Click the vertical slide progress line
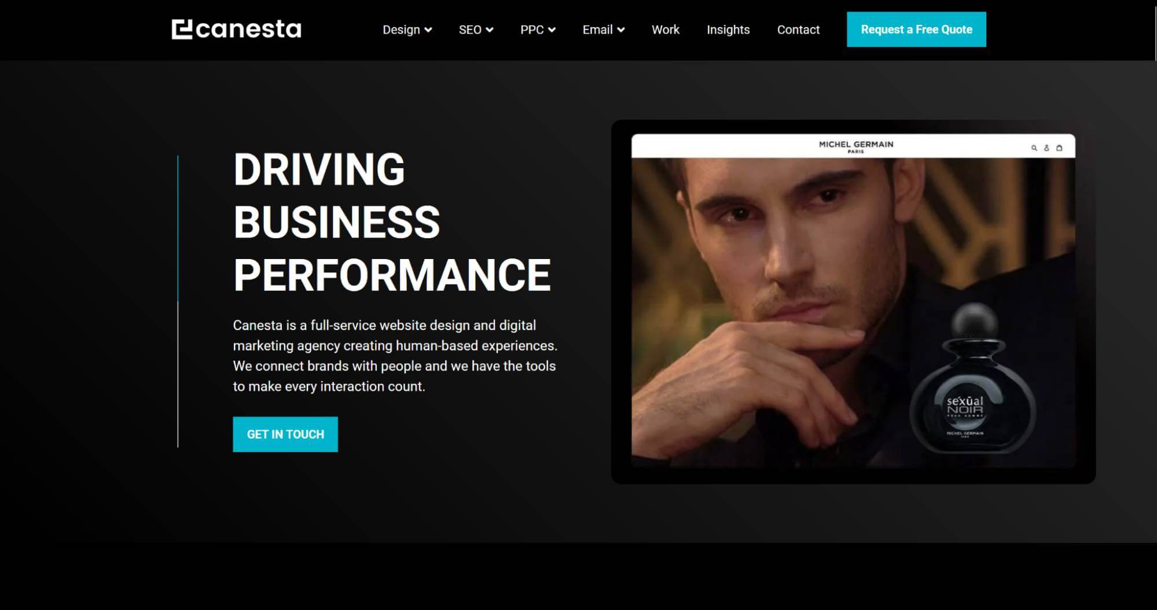Viewport: 1157px width, 610px height. pyautogui.click(x=178, y=301)
